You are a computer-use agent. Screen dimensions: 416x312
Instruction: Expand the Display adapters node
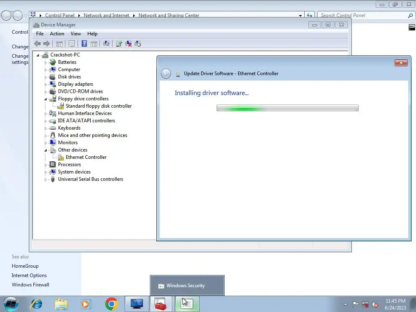tap(45, 84)
